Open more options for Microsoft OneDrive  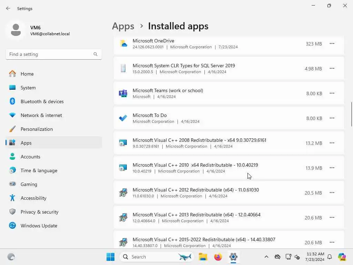point(332,43)
